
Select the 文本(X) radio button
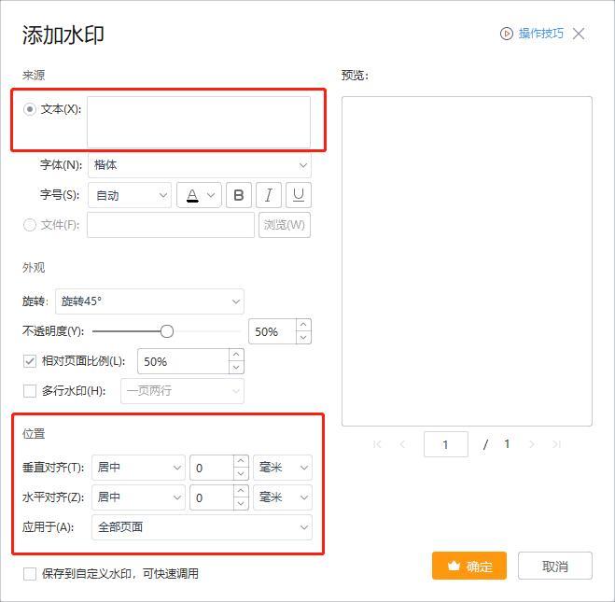[x=30, y=109]
